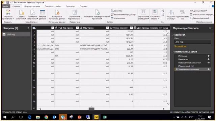This screenshot has height=121, width=216.
Task: Open settings gear for Источник step
Action: (x=209, y=56)
